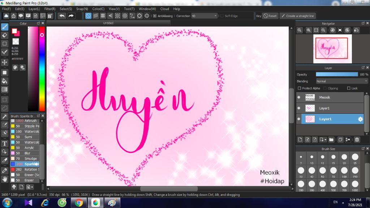Select the Acrylic brush
Image resolution: width=370 pixels, height=208 pixels.
coord(25,148)
